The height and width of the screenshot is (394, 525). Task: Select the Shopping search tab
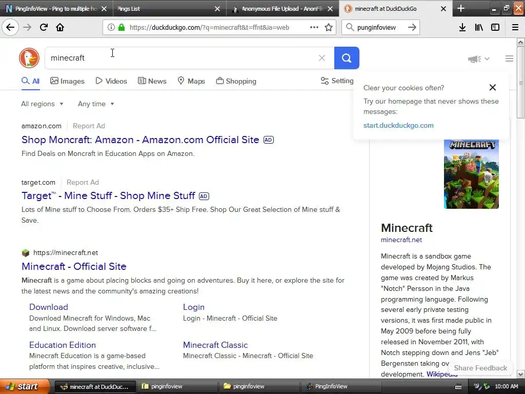(x=236, y=81)
